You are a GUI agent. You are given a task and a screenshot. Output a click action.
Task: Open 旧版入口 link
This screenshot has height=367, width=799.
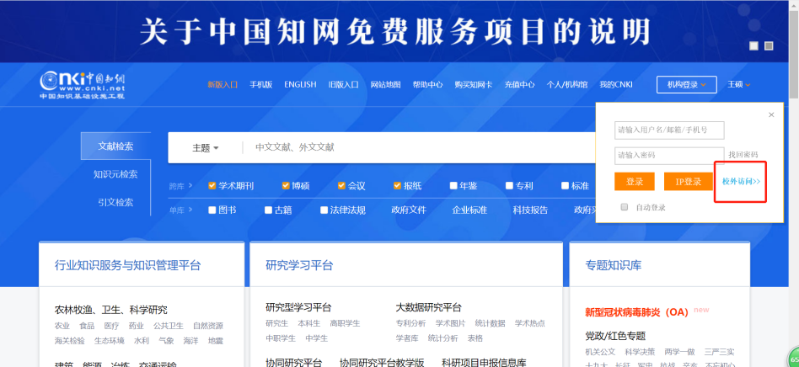coord(343,84)
